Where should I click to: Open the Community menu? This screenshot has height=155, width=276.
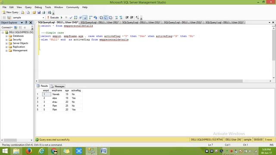click(73, 7)
